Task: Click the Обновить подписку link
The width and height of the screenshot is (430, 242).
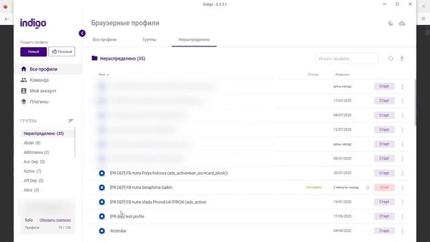Action: pos(55,220)
